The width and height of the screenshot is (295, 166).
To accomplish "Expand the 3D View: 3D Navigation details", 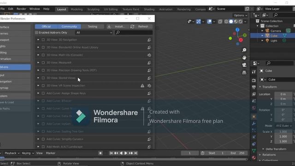I will pyautogui.click(x=38, y=40).
